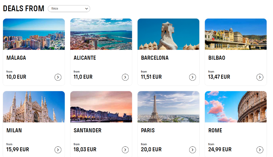Screen dimensions: 273x157
Task: Click the arrow icon on Paris card
Action: click(193, 150)
